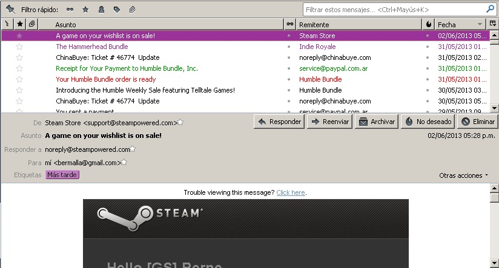Unstar the Steam wishlist message

tap(19, 36)
